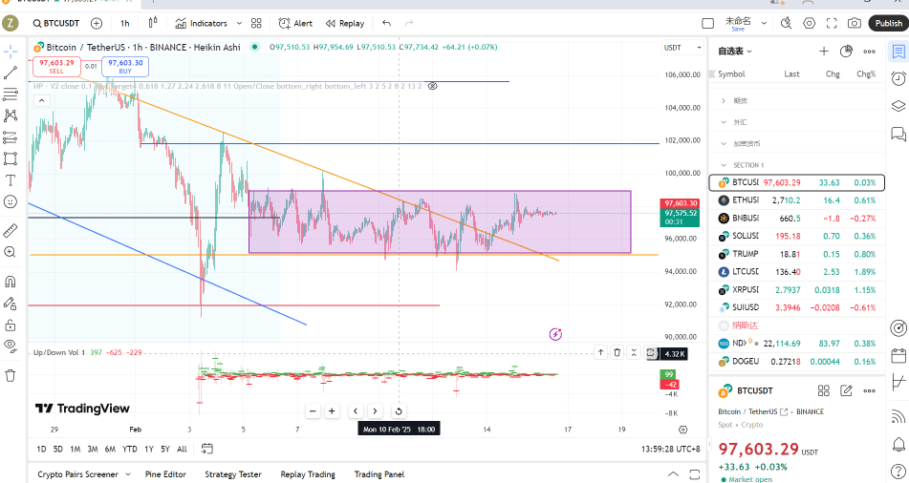
Task: Activate the zoom in tool
Action: click(11, 252)
